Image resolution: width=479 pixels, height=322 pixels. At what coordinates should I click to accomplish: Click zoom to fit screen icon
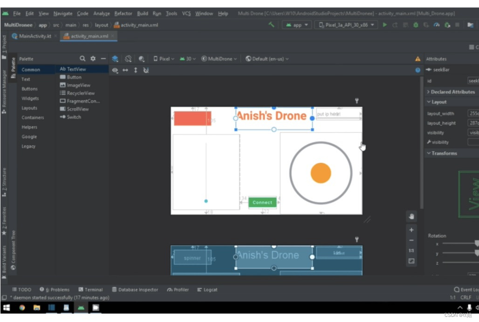411,261
